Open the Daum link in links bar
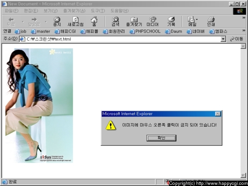The height and width of the screenshot is (186, 248). point(174,31)
